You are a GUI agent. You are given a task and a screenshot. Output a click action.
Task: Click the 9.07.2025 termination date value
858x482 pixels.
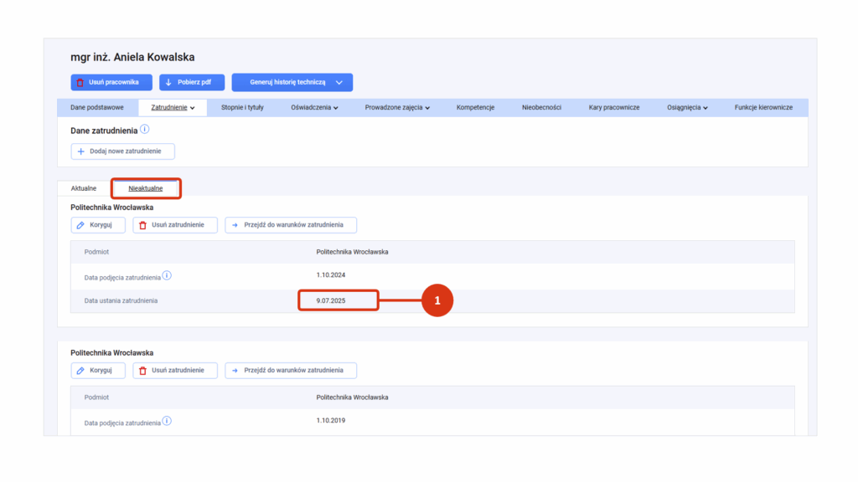(331, 300)
